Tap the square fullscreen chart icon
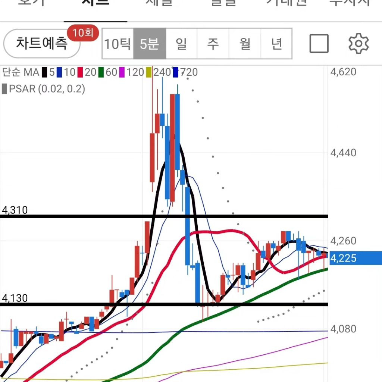382x382 pixels. pos(319,44)
